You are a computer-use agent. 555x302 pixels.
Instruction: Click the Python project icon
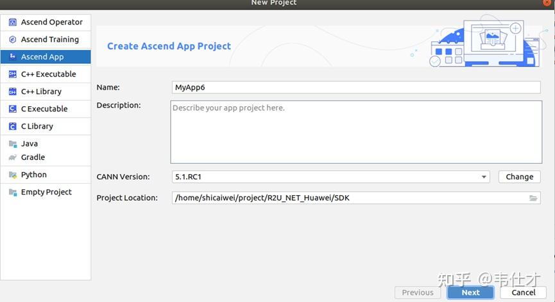click(x=12, y=175)
